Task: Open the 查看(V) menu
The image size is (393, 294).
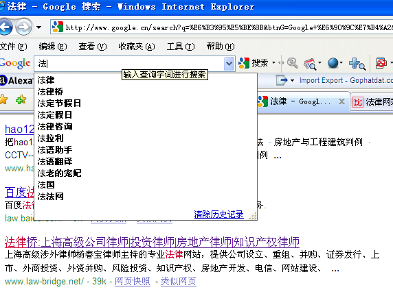Action: [93, 47]
